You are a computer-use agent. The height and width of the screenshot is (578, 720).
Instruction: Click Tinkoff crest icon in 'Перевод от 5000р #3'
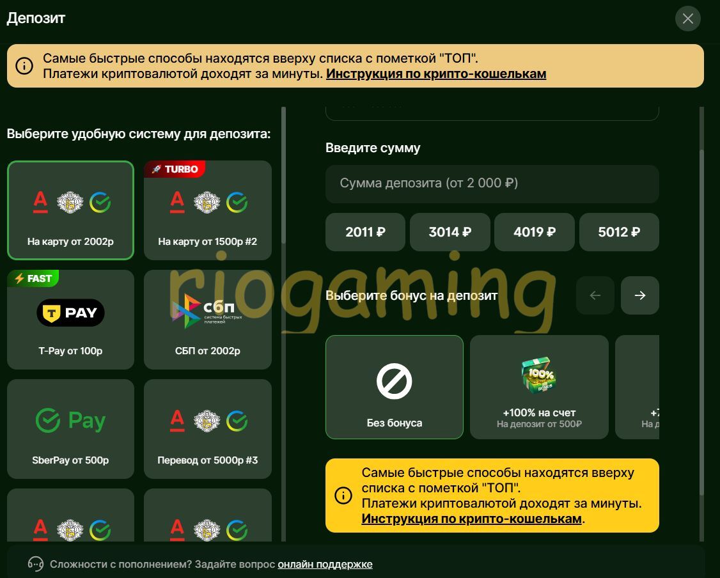point(207,421)
